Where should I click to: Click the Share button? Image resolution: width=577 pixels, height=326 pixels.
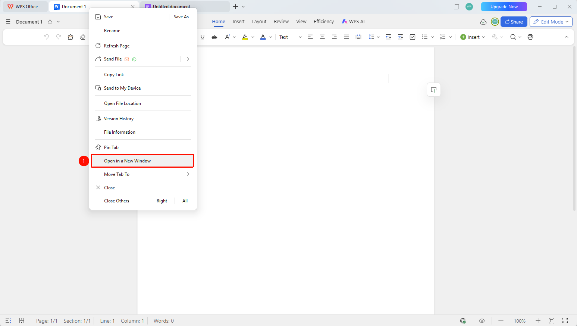(514, 22)
